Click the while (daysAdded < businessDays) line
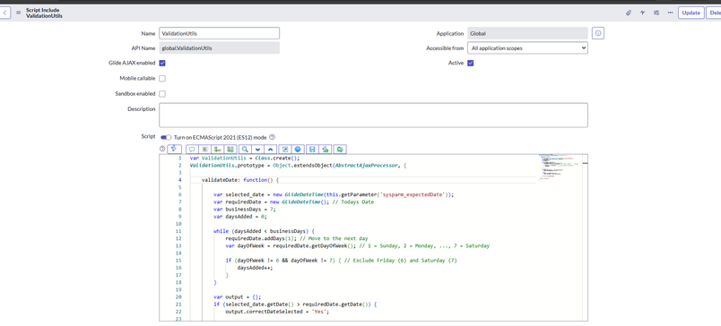The image size is (721, 326). click(264, 231)
